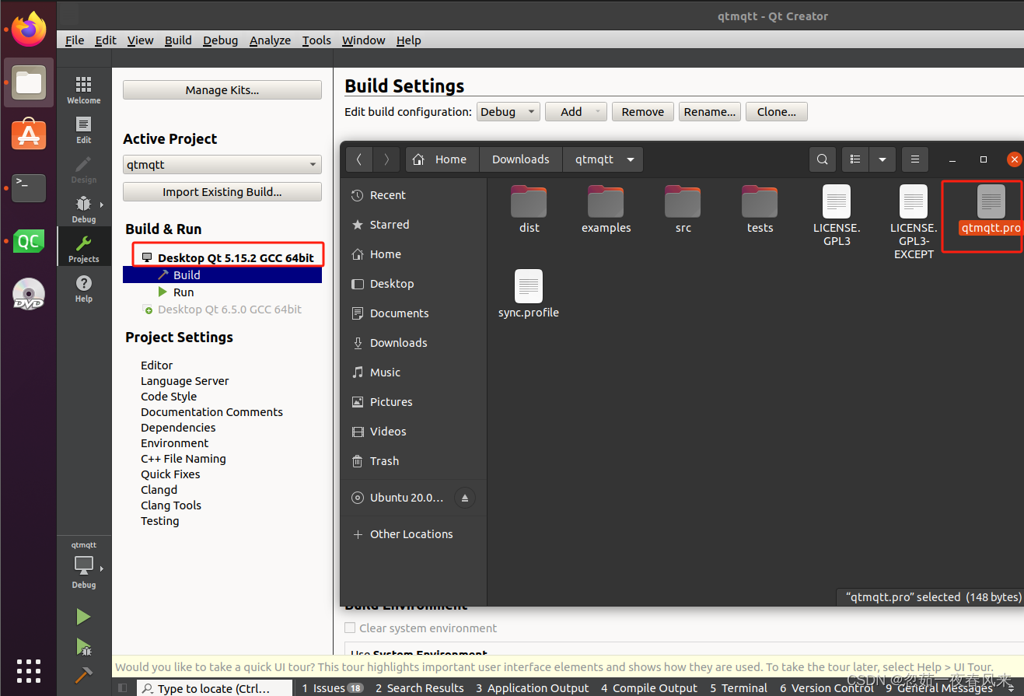Open Terminal output pane
This screenshot has width=1024, height=696.
pyautogui.click(x=739, y=688)
